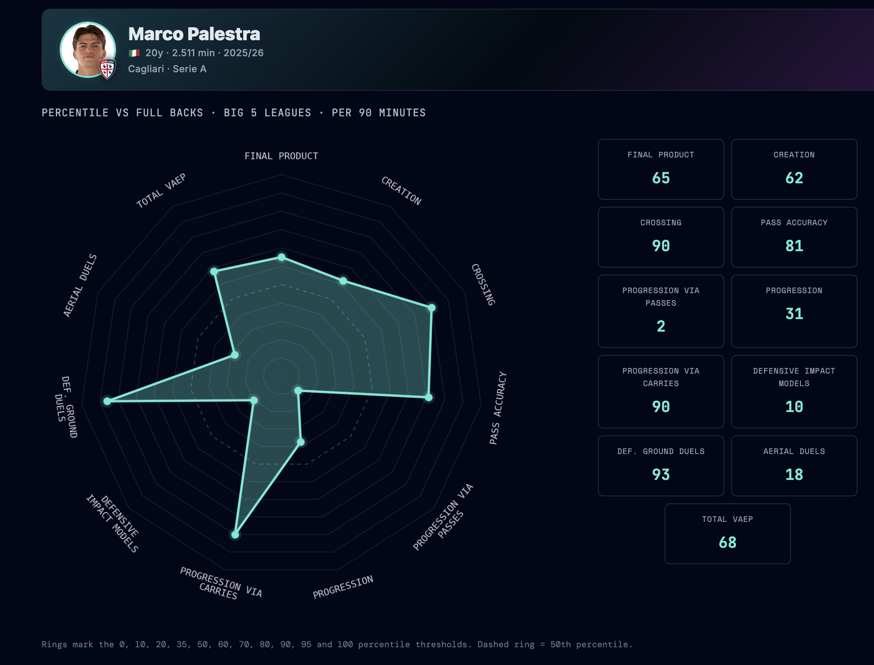Screen dimensions: 874x665
Task: Select the Final Product stat card
Action: click(x=661, y=169)
